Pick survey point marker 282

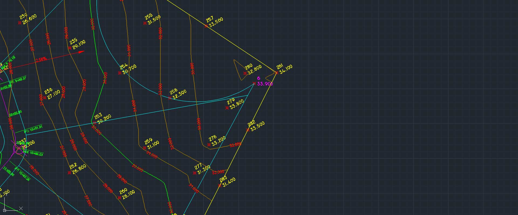(x=248, y=130)
